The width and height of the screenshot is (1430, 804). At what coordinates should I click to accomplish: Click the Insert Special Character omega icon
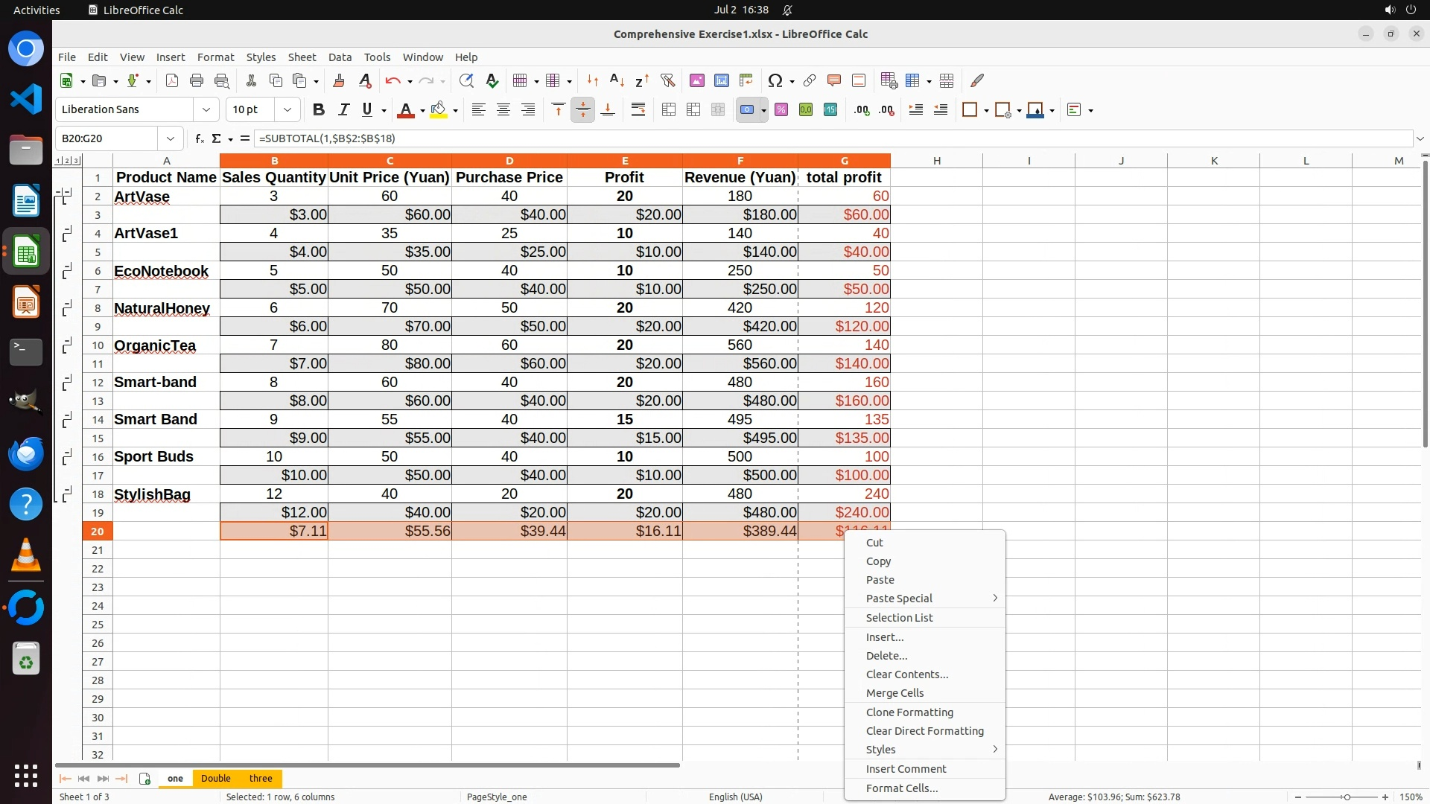tap(775, 80)
